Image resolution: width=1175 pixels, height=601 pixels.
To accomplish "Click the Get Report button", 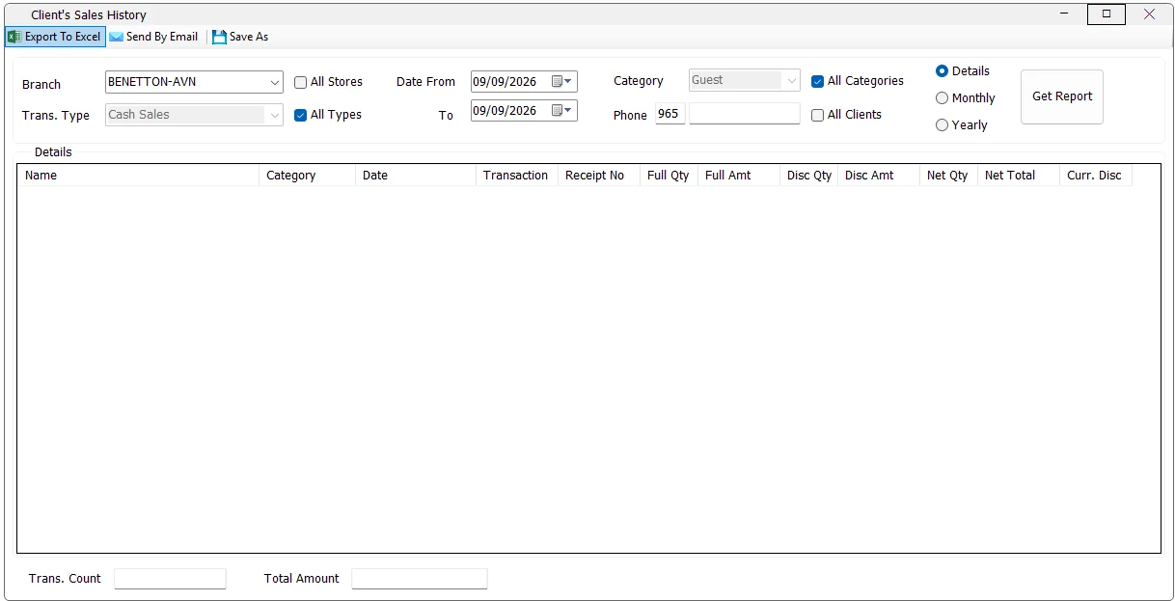I will click(1062, 96).
